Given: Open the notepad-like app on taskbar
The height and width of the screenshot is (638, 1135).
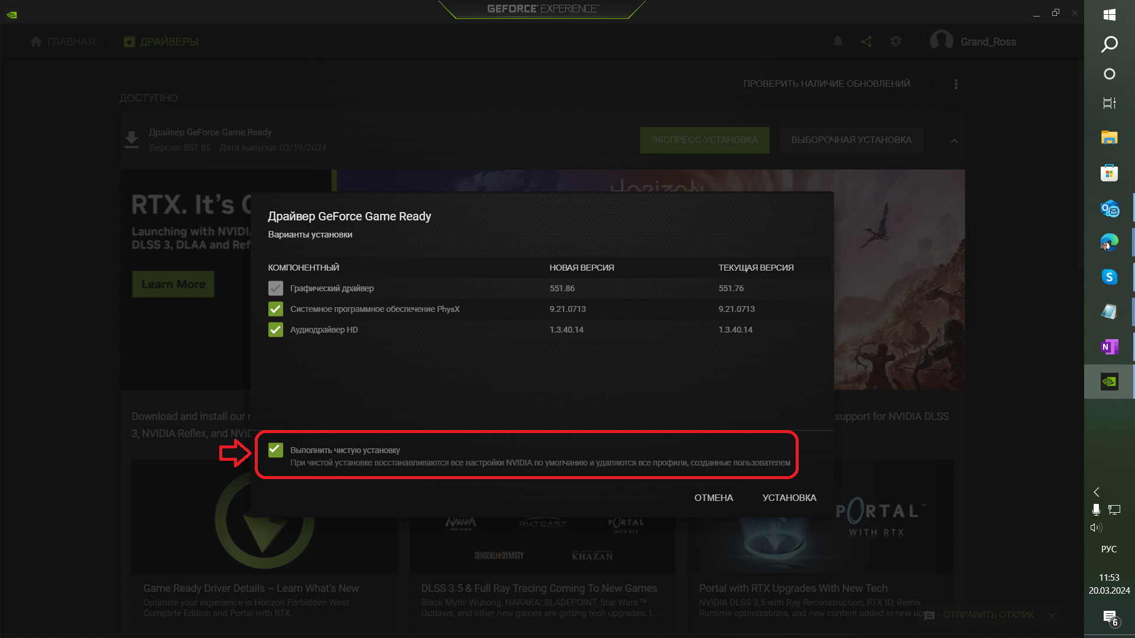Looking at the screenshot, I should (1110, 312).
